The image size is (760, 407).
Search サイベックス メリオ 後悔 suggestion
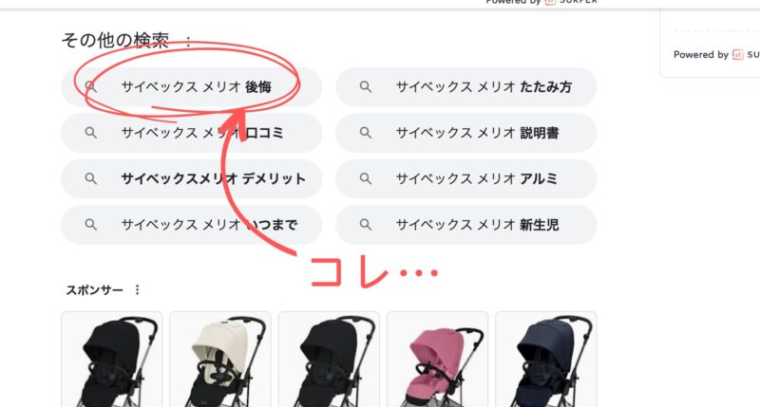192,87
